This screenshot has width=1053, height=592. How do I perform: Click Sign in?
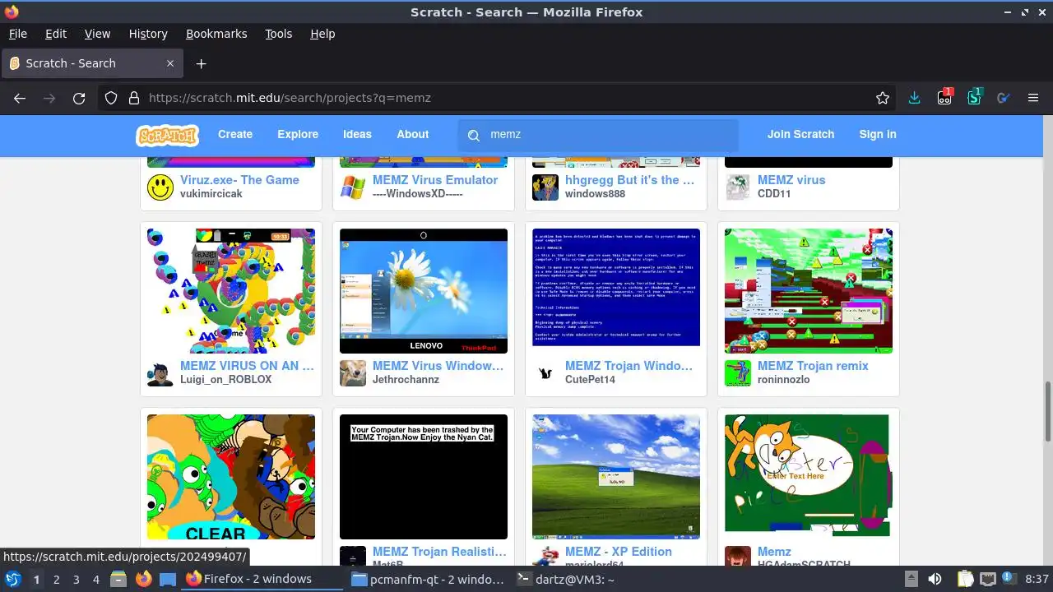[x=878, y=134]
